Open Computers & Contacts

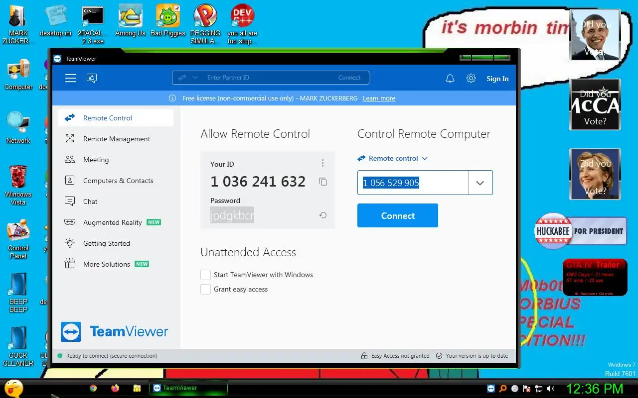[x=116, y=181]
